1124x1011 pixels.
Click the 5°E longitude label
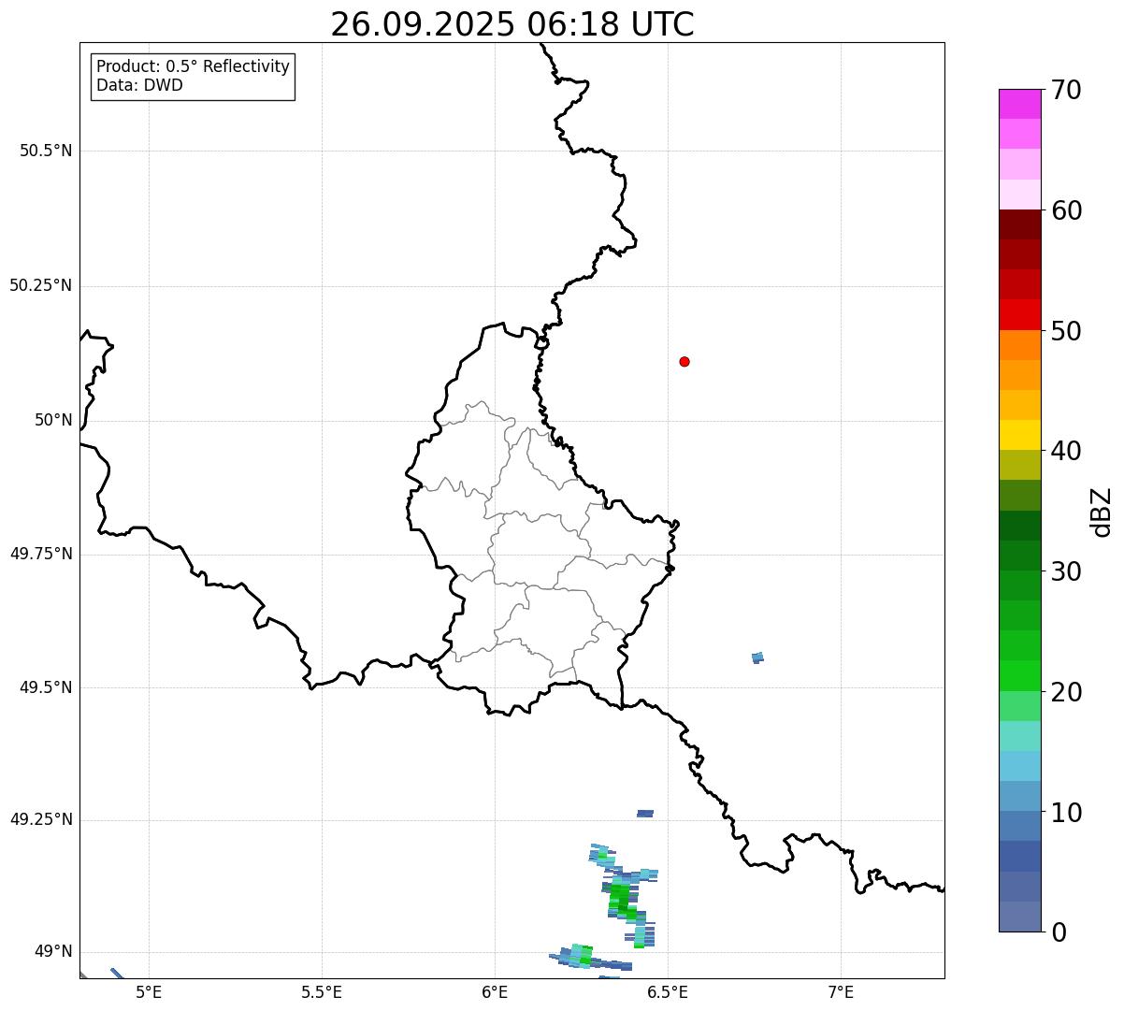point(149,992)
